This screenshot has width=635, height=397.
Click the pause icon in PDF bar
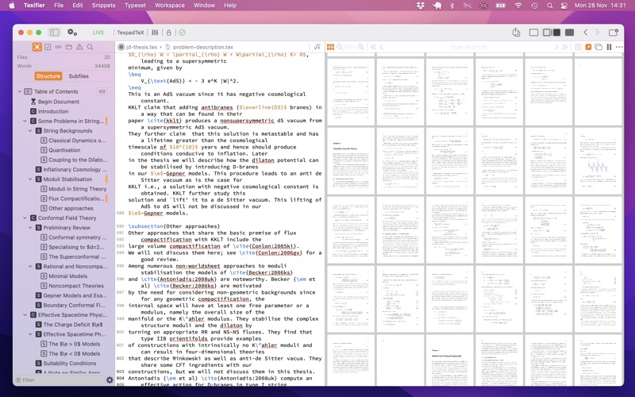click(x=609, y=47)
